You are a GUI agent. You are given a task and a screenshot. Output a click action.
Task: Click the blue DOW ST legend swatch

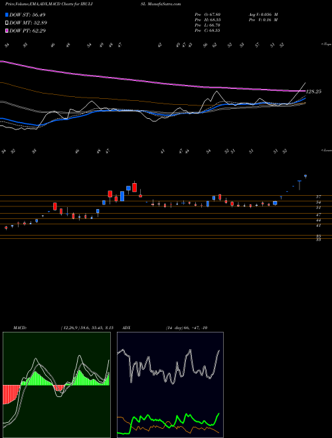(x=7, y=15)
